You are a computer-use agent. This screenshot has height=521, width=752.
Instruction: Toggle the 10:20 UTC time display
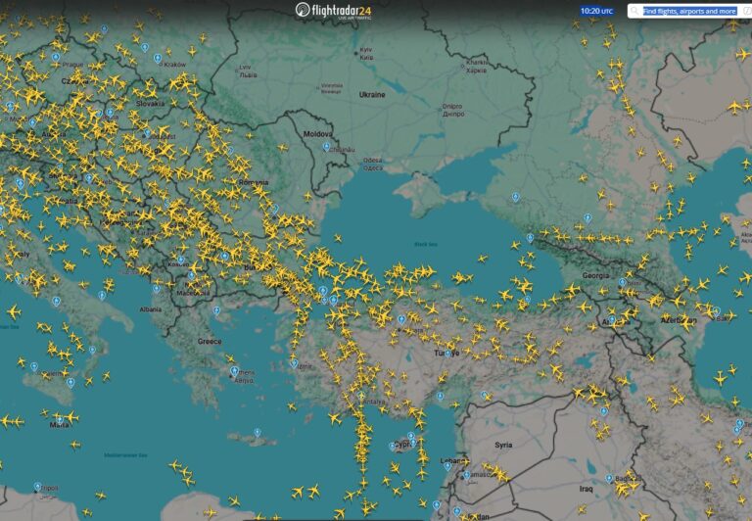(x=596, y=11)
